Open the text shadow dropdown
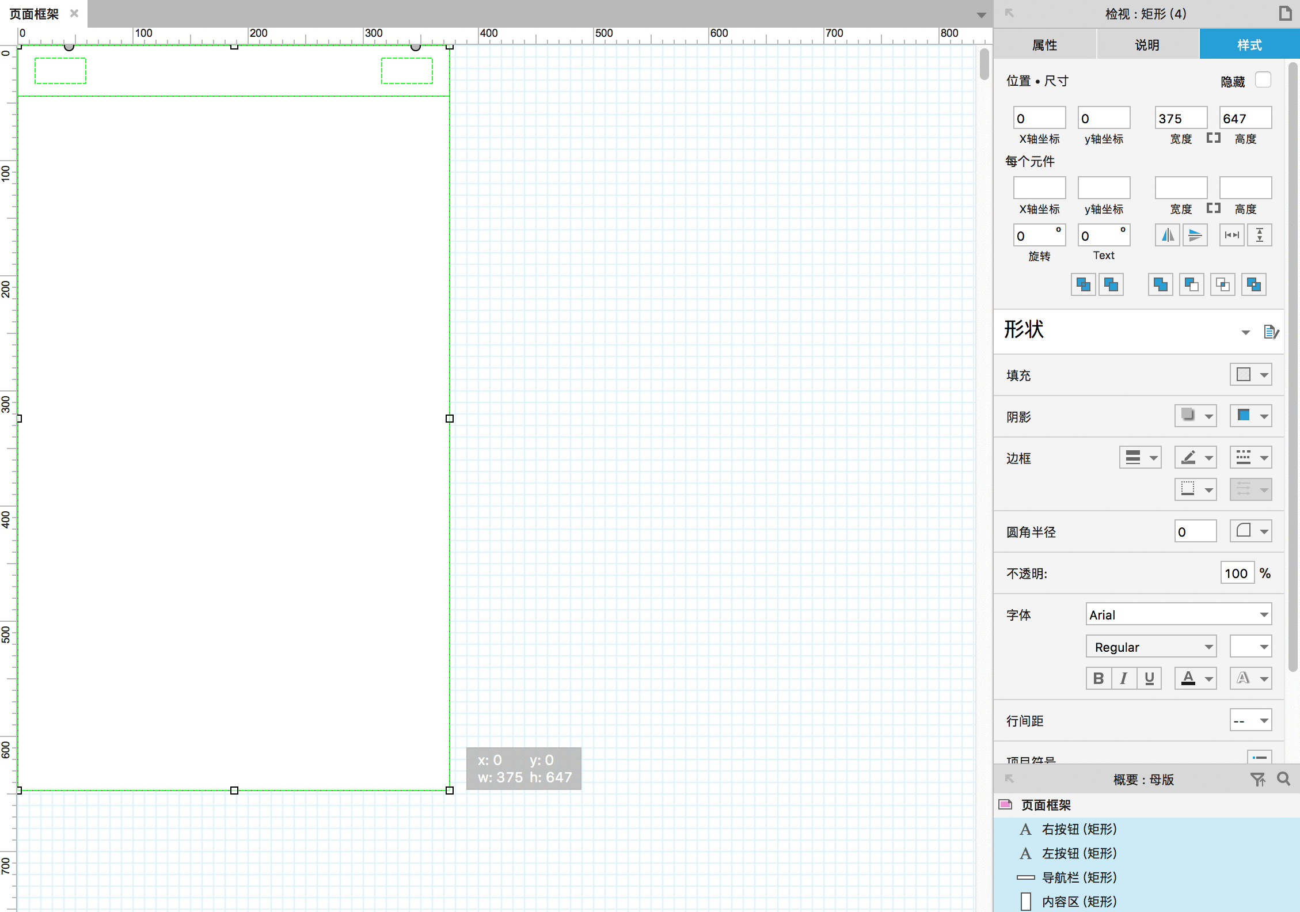The height and width of the screenshot is (912, 1300). [x=1251, y=678]
